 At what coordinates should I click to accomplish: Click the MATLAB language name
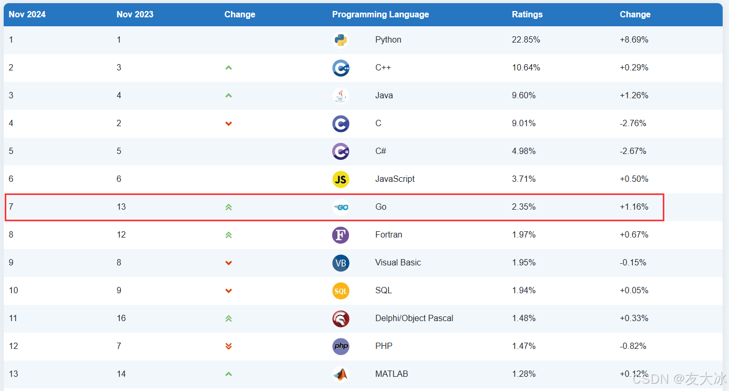pyautogui.click(x=392, y=374)
